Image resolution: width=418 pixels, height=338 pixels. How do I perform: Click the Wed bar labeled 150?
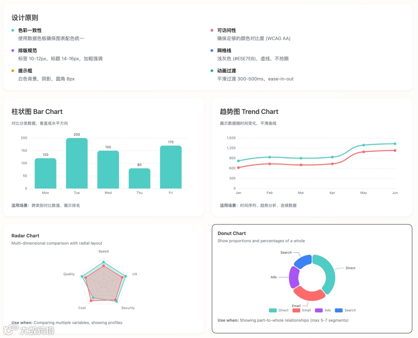click(108, 170)
